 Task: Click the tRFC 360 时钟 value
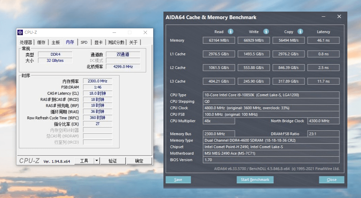pos(98,118)
